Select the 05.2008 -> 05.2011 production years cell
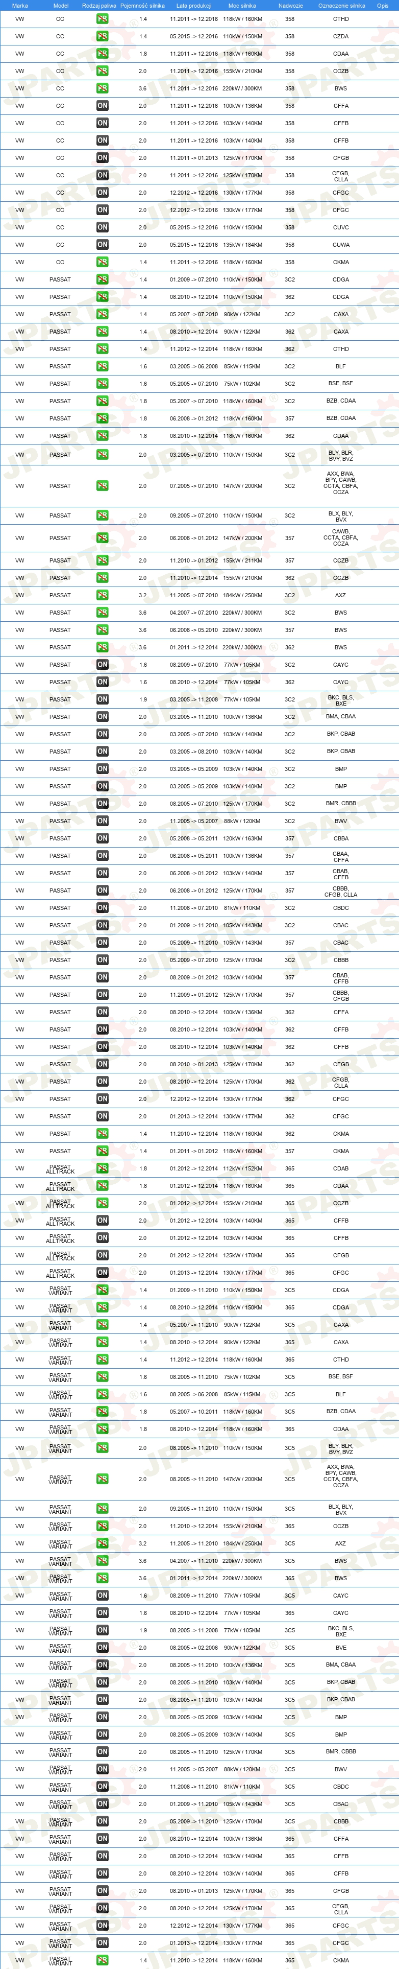The width and height of the screenshot is (399, 1969). (194, 838)
